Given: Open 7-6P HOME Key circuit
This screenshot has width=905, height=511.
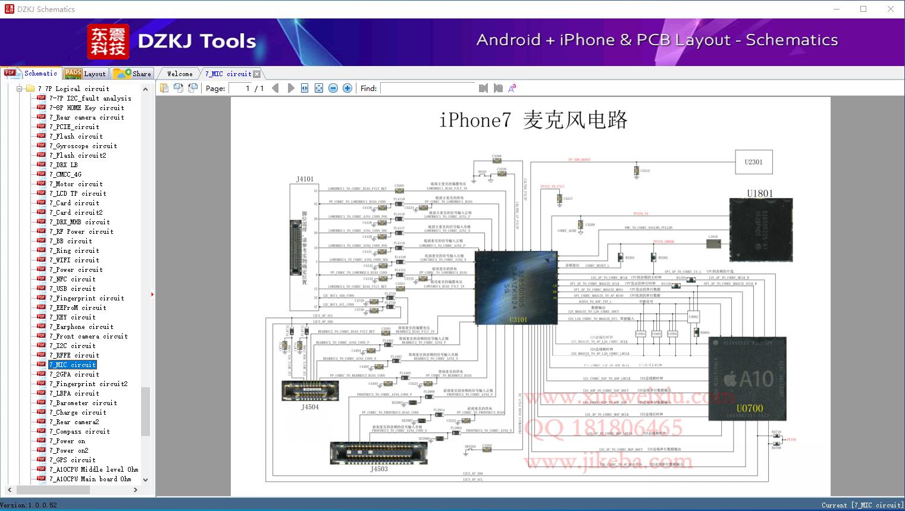Looking at the screenshot, I should pyautogui.click(x=87, y=108).
